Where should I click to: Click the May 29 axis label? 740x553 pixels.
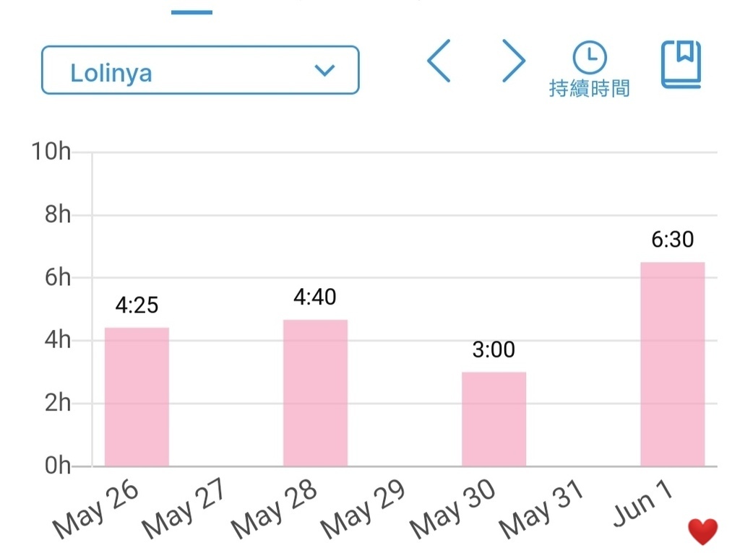pyautogui.click(x=362, y=510)
